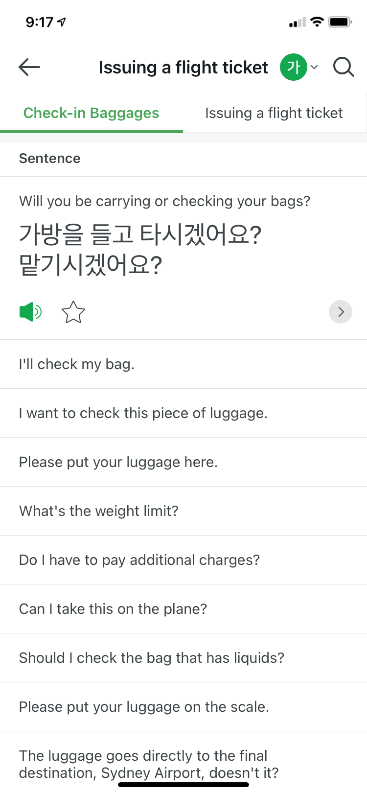Choose "Do I have to pay additional charges?"
367x795 pixels.
(139, 560)
